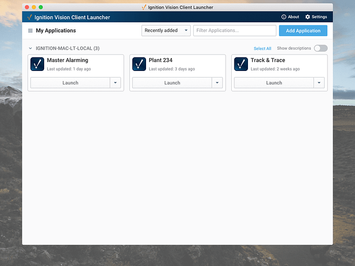Toggle the Show descriptions switch
The width and height of the screenshot is (355, 266).
pos(320,48)
